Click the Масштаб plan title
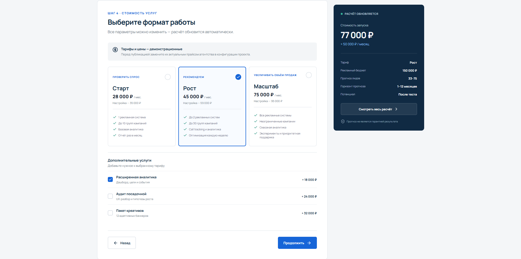The height and width of the screenshot is (259, 521). 266,86
